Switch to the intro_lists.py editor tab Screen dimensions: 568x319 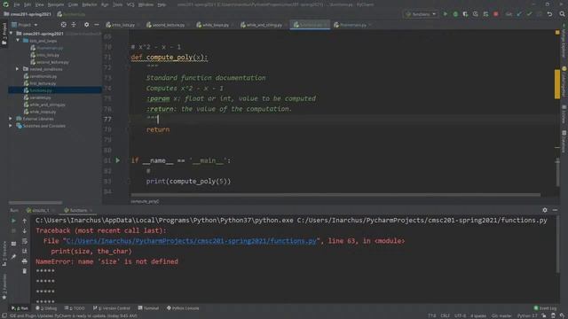[122, 25]
